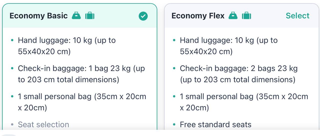The height and width of the screenshot is (136, 320).
Task: Click the suitcase icon beside Economy Flex
Action: point(246,16)
